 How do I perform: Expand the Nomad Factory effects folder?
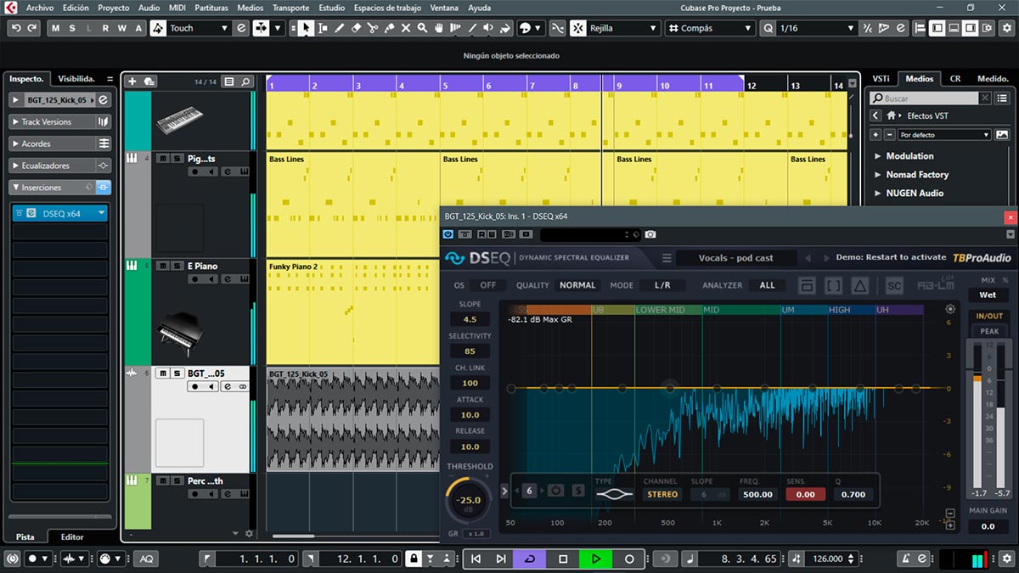pyautogui.click(x=879, y=175)
